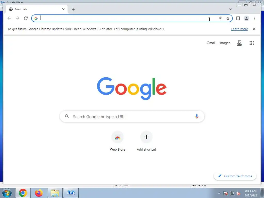The height and width of the screenshot is (198, 264).
Task: Open Action Center flag icon
Action: tap(225, 193)
